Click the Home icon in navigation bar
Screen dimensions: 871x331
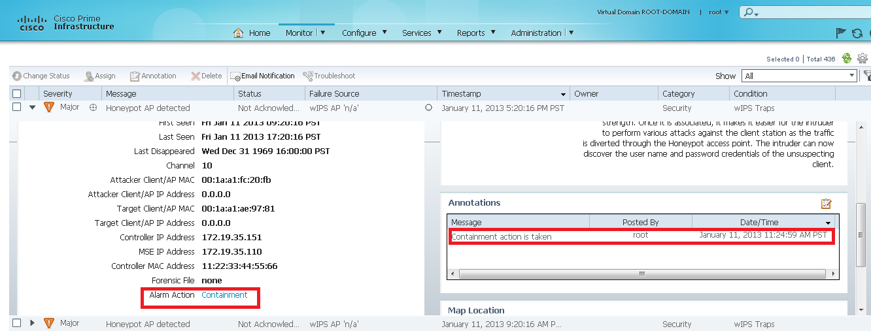pyautogui.click(x=239, y=33)
